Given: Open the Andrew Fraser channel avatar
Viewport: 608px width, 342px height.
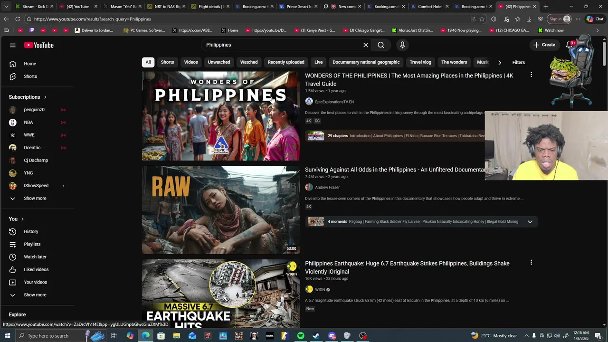Looking at the screenshot, I should [x=309, y=187].
